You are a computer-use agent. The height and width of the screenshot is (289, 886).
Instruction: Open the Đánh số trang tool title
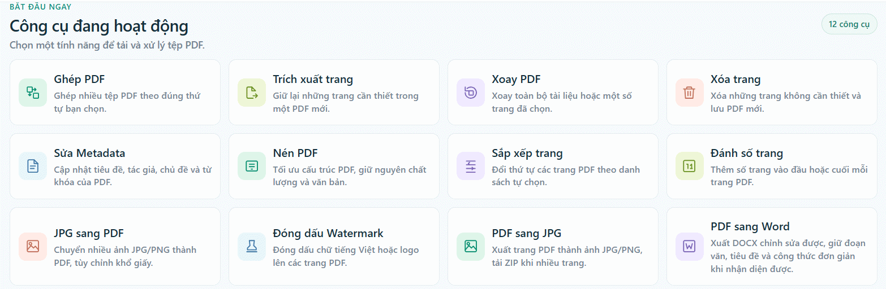coord(747,154)
